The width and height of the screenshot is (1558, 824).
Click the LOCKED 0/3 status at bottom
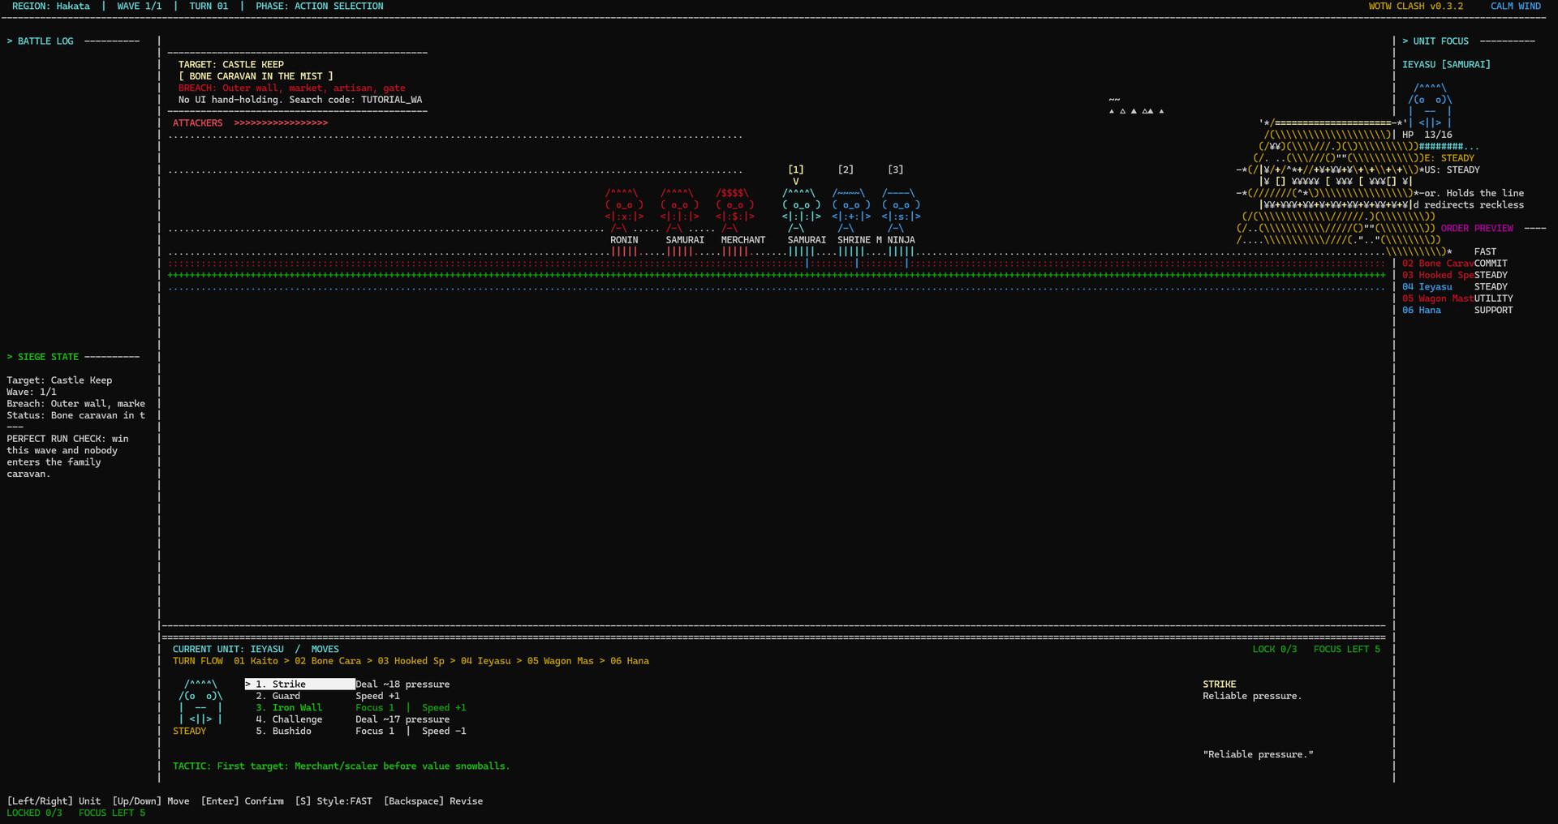34,813
